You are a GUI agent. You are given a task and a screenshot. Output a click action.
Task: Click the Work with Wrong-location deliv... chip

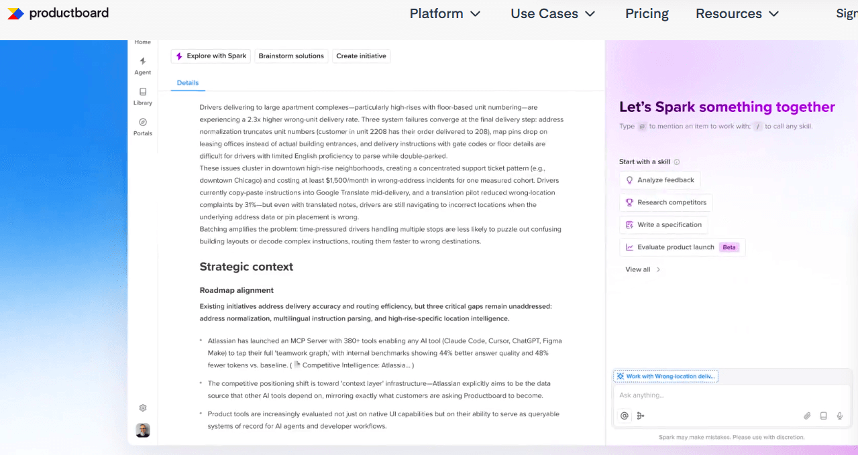tap(665, 377)
